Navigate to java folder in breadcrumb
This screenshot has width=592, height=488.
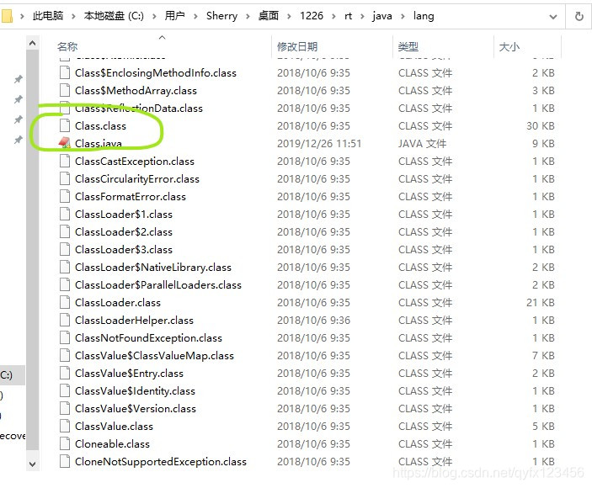tap(382, 16)
